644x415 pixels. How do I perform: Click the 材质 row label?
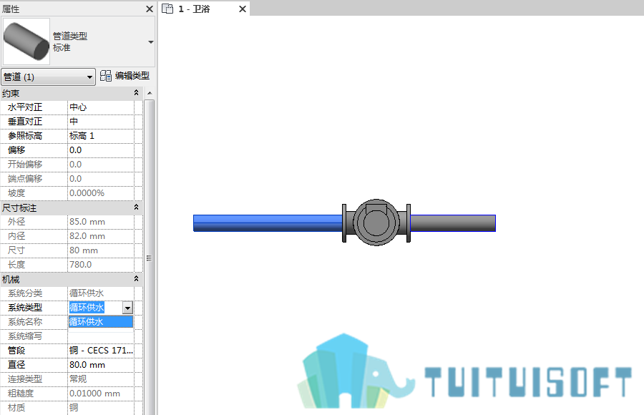(x=16, y=408)
